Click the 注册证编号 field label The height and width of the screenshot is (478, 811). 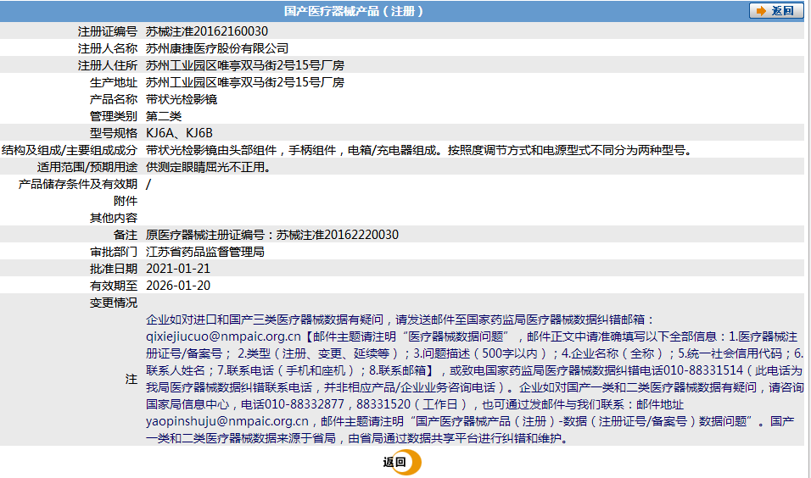108,31
